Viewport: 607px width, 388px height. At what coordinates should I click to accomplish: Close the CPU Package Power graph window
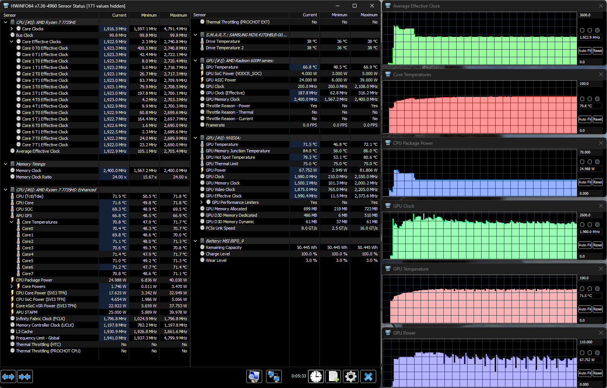pyautogui.click(x=601, y=143)
